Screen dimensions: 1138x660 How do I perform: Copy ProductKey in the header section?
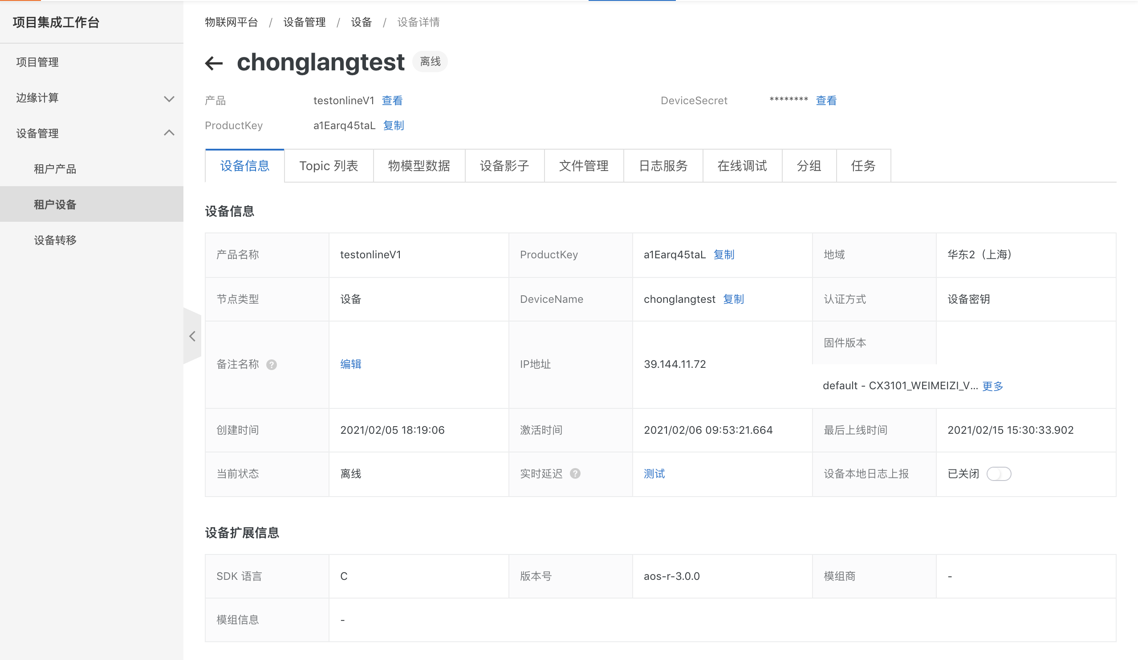click(x=393, y=125)
